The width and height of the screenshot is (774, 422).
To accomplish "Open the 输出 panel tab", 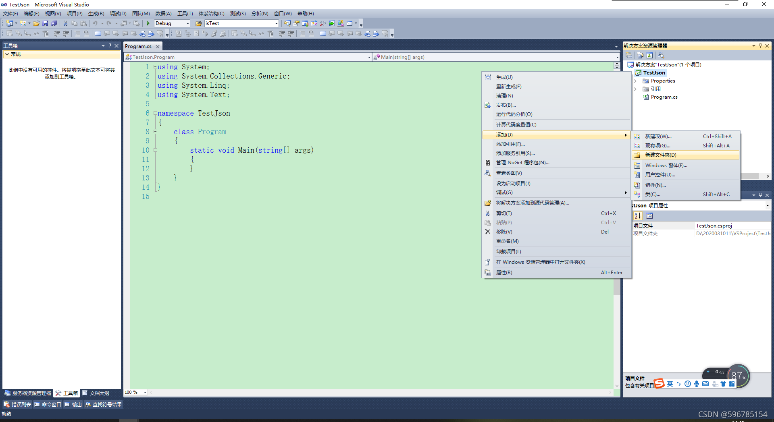I will click(73, 404).
